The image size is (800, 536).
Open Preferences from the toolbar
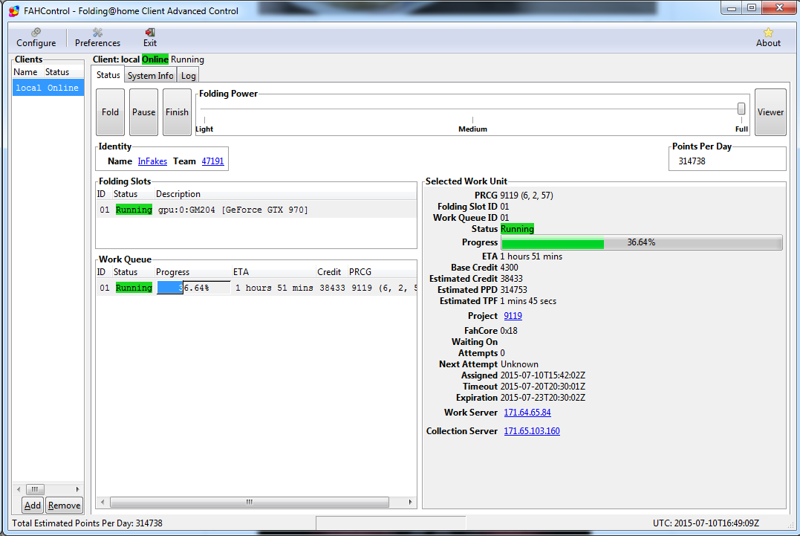pos(97,38)
